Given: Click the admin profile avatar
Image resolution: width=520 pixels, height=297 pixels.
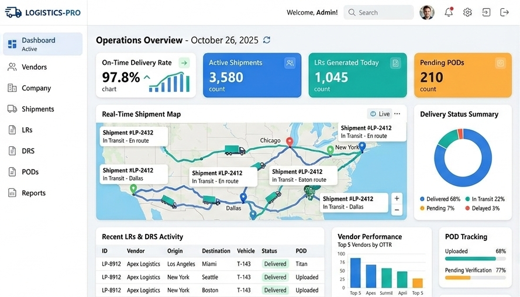Looking at the screenshot, I should coord(427,12).
